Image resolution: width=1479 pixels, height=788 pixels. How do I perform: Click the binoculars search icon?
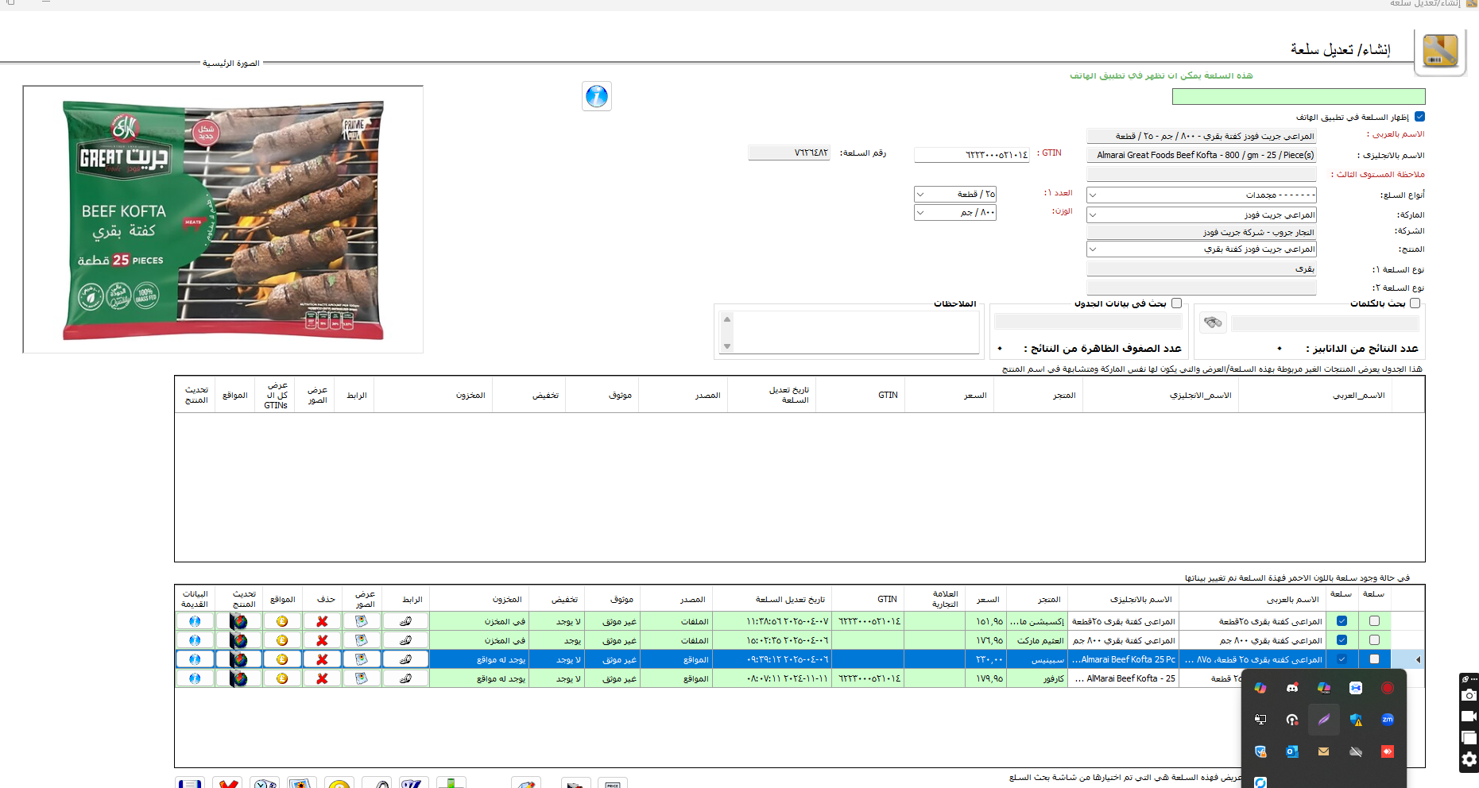tap(1212, 323)
